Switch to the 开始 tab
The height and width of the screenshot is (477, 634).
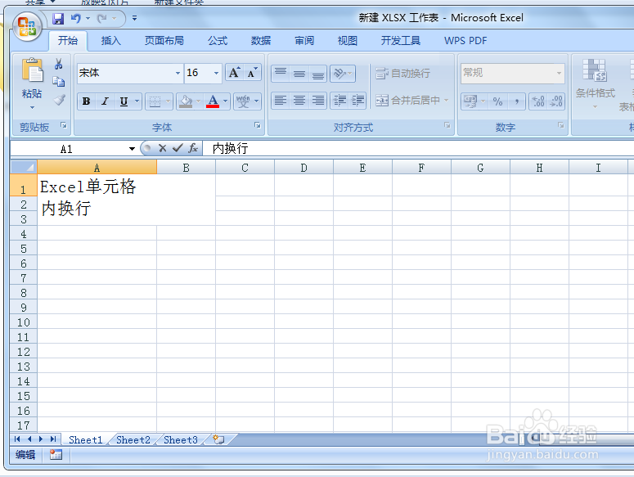pyautogui.click(x=68, y=40)
